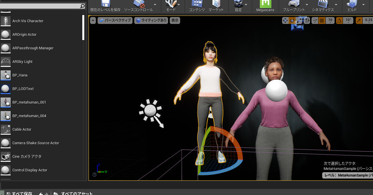Image resolution: width=373 pixels, height=195 pixels.
Task: Expand the Modes dropdown arrow
Action: (179, 5)
